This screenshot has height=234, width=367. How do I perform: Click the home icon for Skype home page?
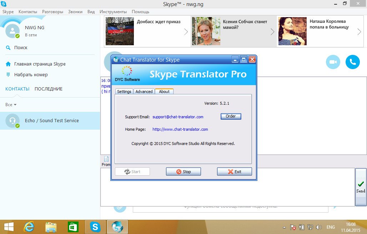[8, 64]
